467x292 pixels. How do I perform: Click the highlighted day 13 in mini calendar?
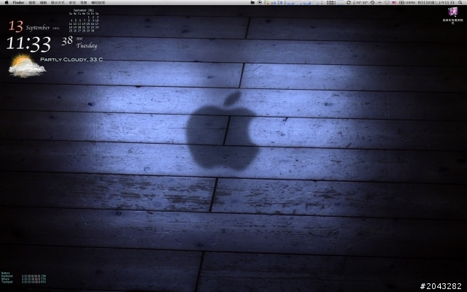[x=80, y=24]
